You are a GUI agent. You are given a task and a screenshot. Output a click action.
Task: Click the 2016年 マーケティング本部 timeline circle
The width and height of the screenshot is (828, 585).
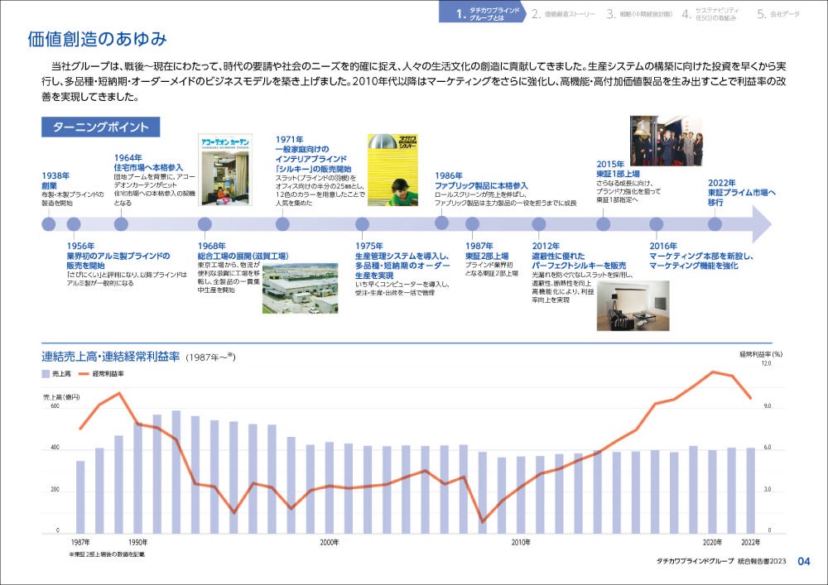point(657,224)
